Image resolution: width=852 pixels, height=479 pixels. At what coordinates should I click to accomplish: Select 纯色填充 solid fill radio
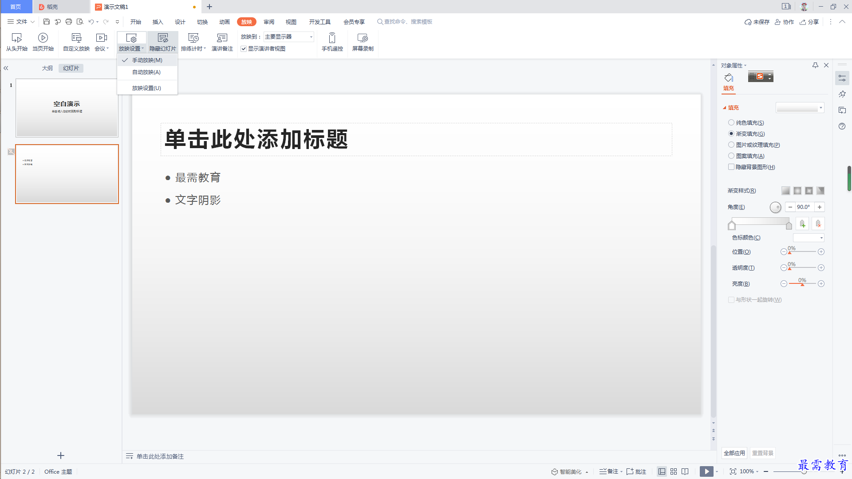coord(731,122)
